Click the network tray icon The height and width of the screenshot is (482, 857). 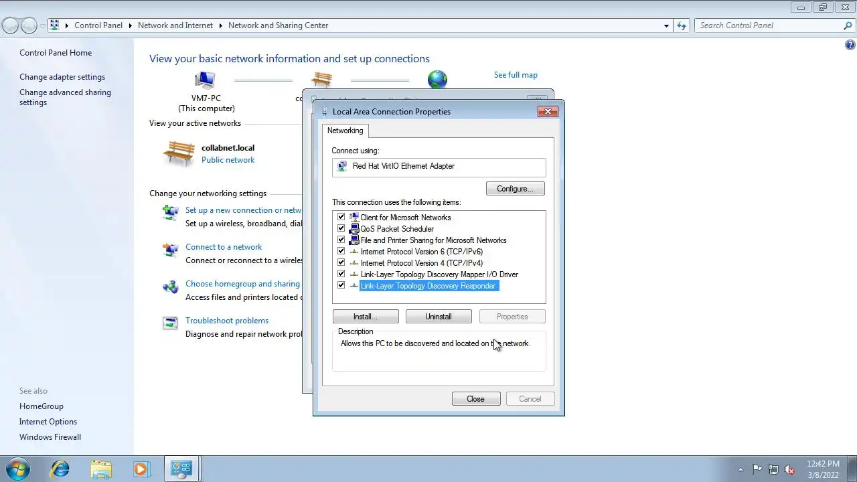click(773, 469)
